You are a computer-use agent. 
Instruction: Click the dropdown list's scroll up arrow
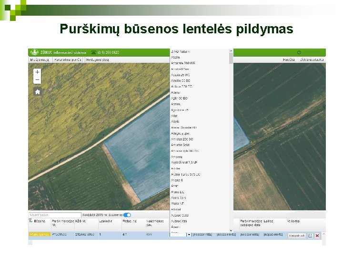click(231, 51)
